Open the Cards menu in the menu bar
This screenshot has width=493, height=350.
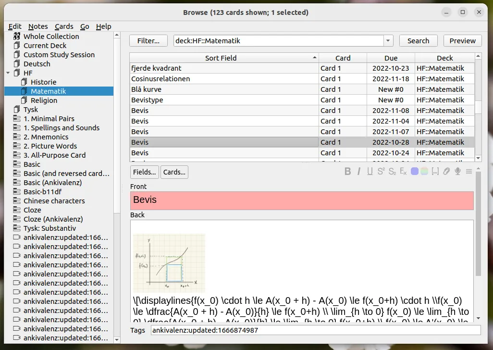(64, 26)
